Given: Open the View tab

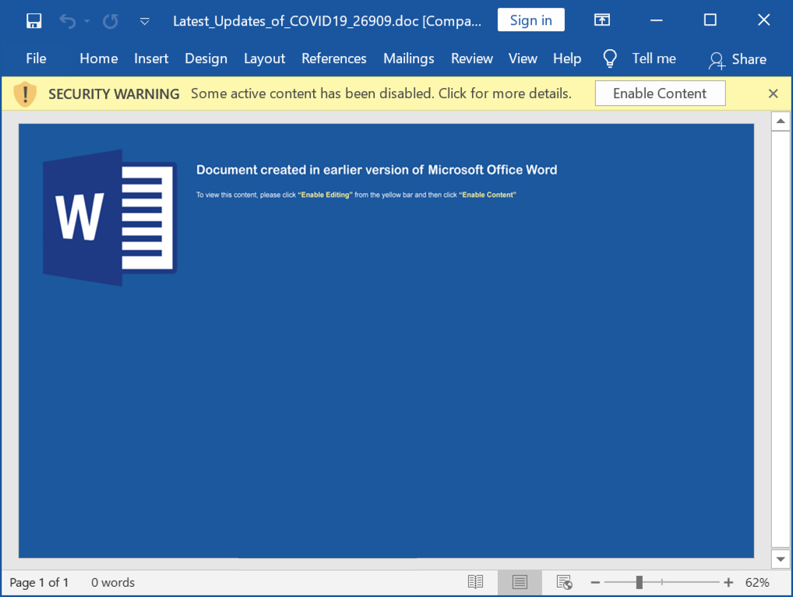Looking at the screenshot, I should [523, 58].
